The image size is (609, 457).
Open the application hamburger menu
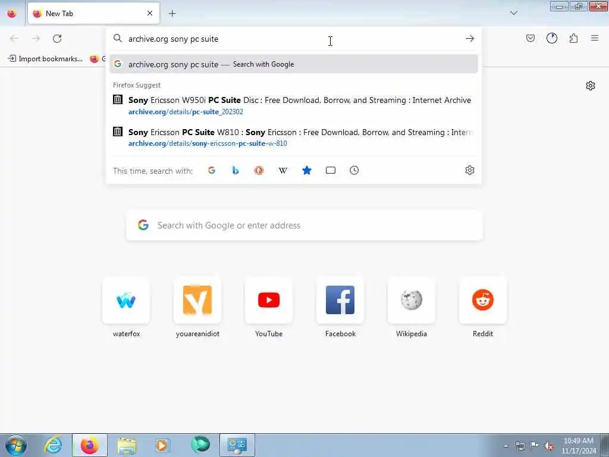[595, 38]
